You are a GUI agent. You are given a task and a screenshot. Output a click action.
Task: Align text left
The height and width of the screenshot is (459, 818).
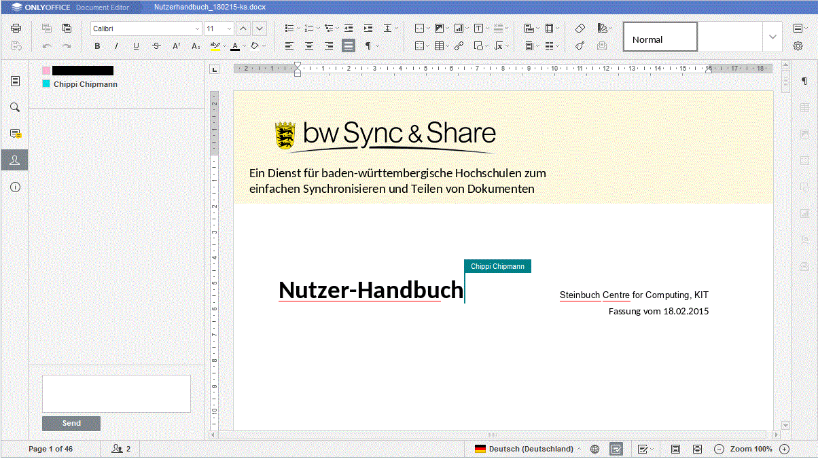click(289, 46)
